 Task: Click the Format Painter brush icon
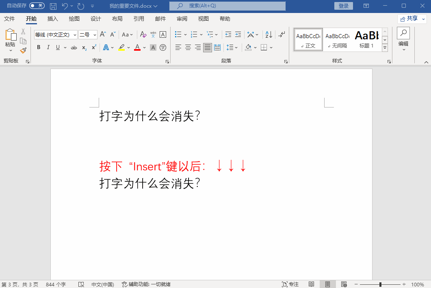point(23,50)
